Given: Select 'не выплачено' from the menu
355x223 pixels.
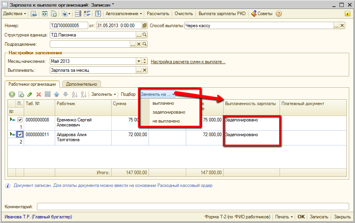Looking at the screenshot, I should coord(166,121).
